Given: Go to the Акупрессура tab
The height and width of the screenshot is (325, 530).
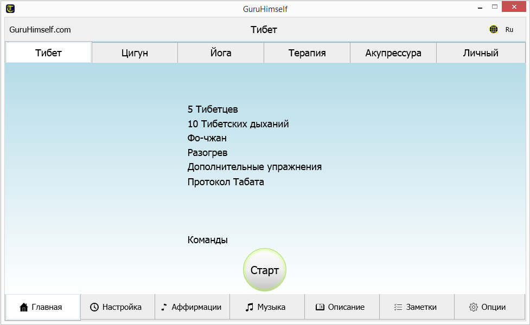Looking at the screenshot, I should (x=393, y=53).
